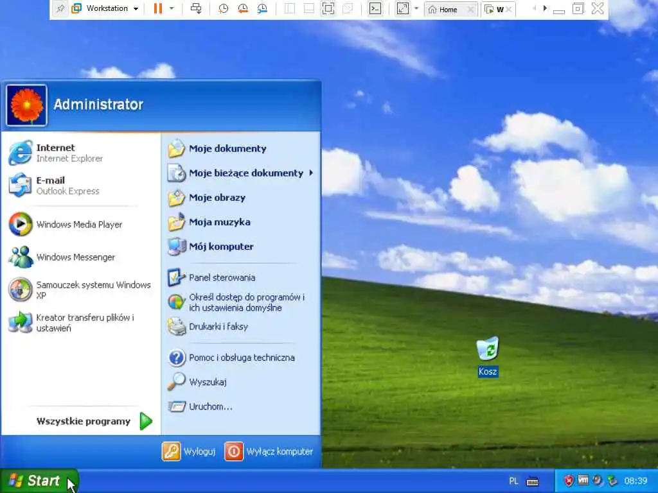Click the Administrator user picture
Viewport: 658px width, 493px height.
point(26,105)
